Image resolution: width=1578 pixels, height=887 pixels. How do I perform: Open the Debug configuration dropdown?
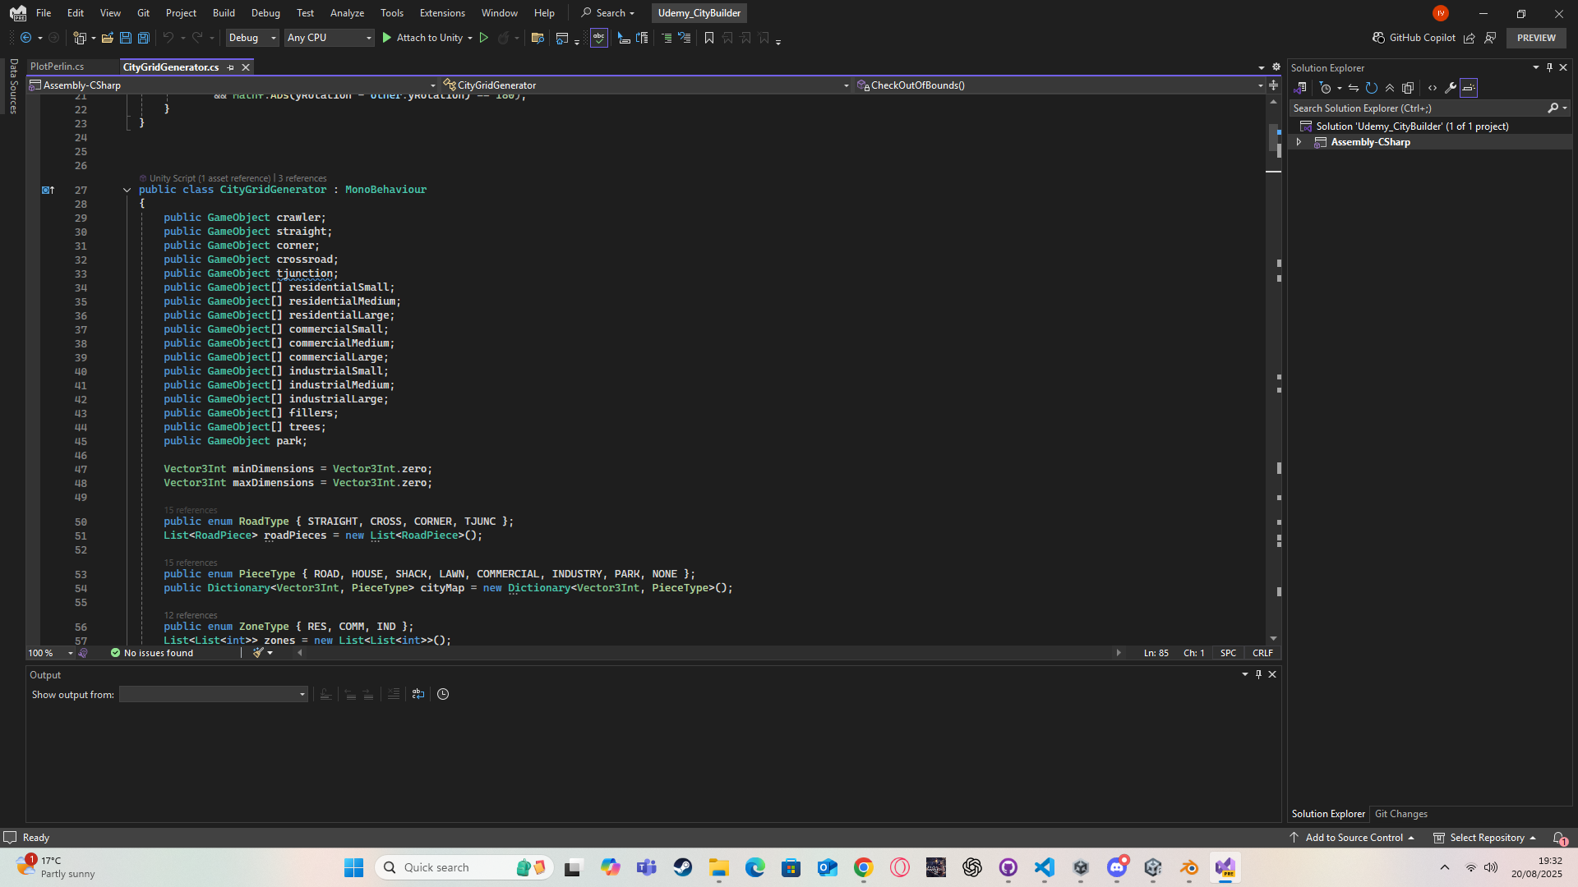click(251, 38)
